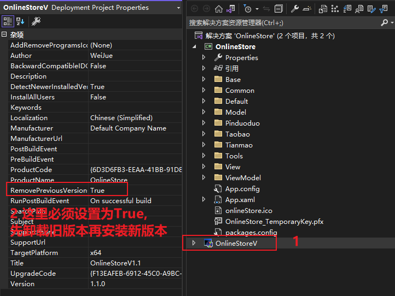Select the Pinduoduo folder
395x296 pixels.
coord(243,123)
